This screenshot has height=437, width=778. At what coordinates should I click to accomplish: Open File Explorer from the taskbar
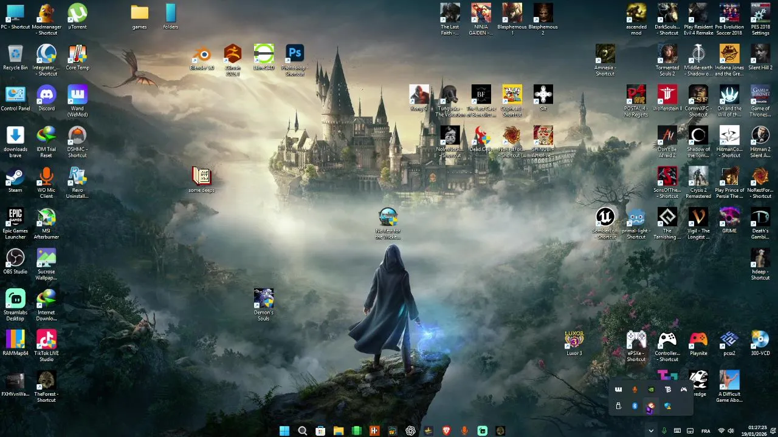pos(339,431)
